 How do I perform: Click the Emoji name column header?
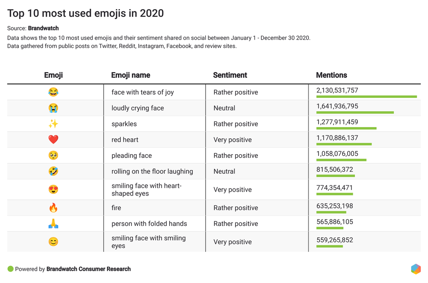coord(130,75)
